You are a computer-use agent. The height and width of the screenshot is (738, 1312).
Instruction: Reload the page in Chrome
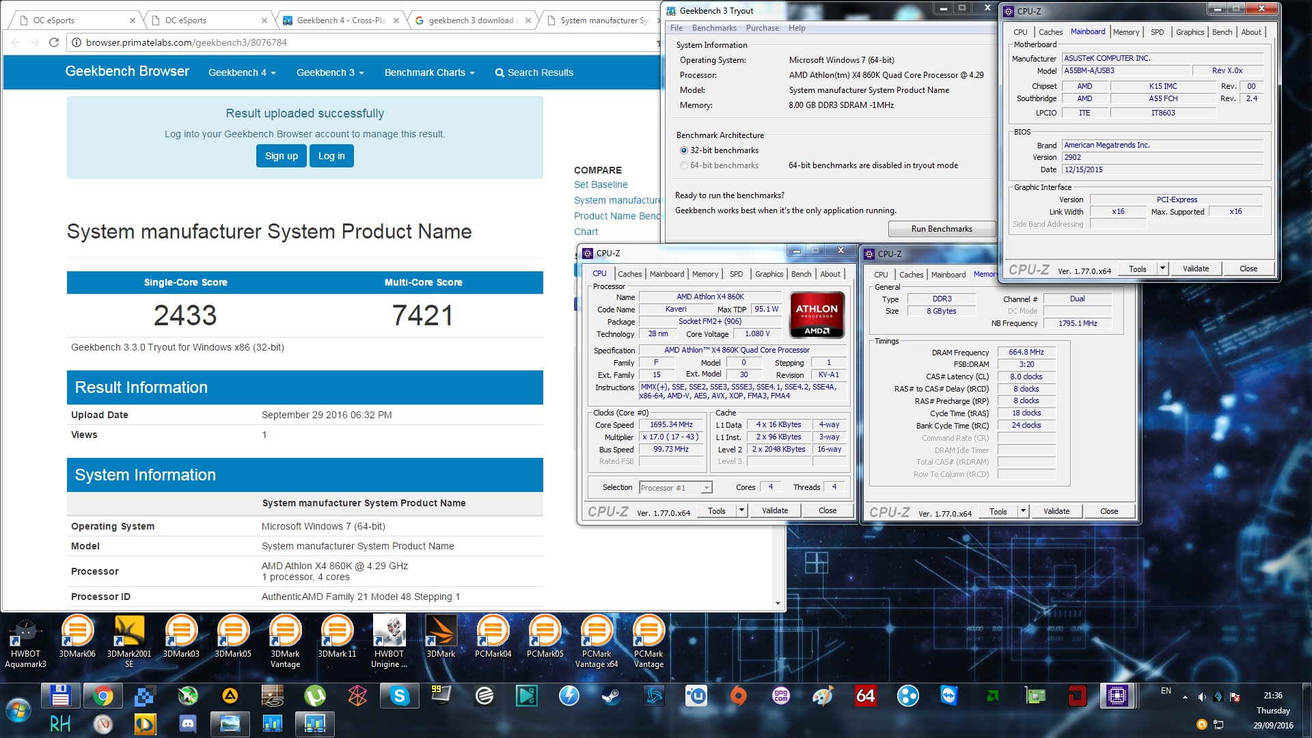pyautogui.click(x=54, y=42)
